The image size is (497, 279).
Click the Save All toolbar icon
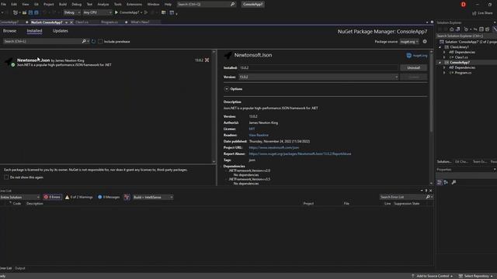click(x=36, y=12)
